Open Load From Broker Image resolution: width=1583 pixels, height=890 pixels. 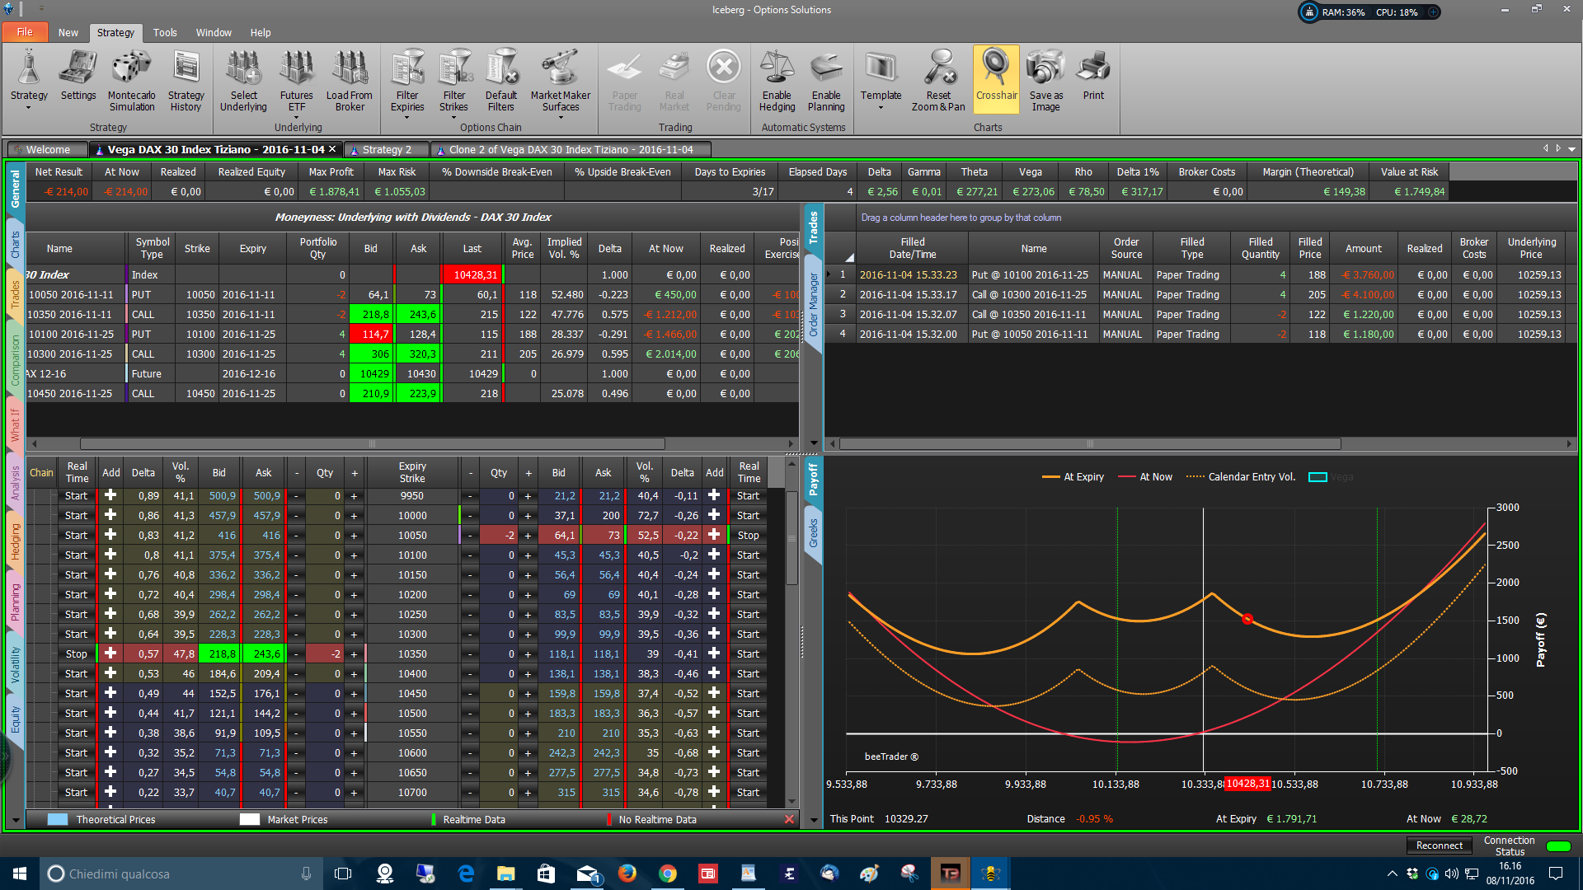pyautogui.click(x=350, y=80)
